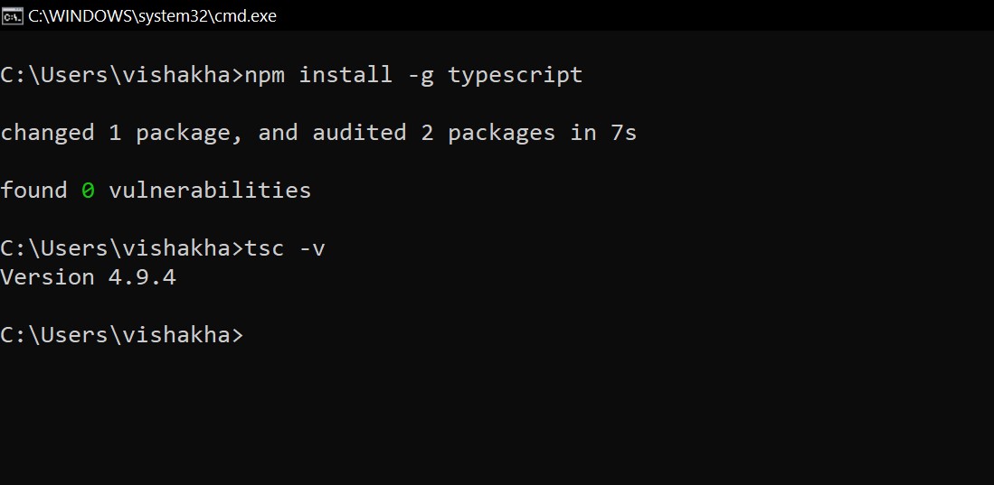Click the "tsc" command text
Viewport: 994px width, 485px height.
[x=264, y=248]
